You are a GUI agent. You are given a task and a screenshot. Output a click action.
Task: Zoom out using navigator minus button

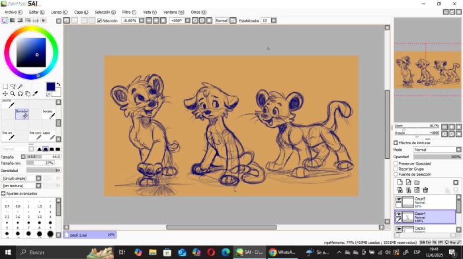coord(445,127)
